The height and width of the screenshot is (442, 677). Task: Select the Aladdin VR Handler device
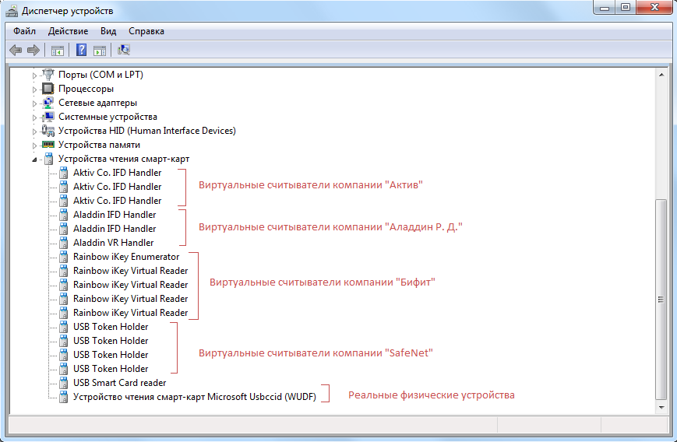(113, 243)
